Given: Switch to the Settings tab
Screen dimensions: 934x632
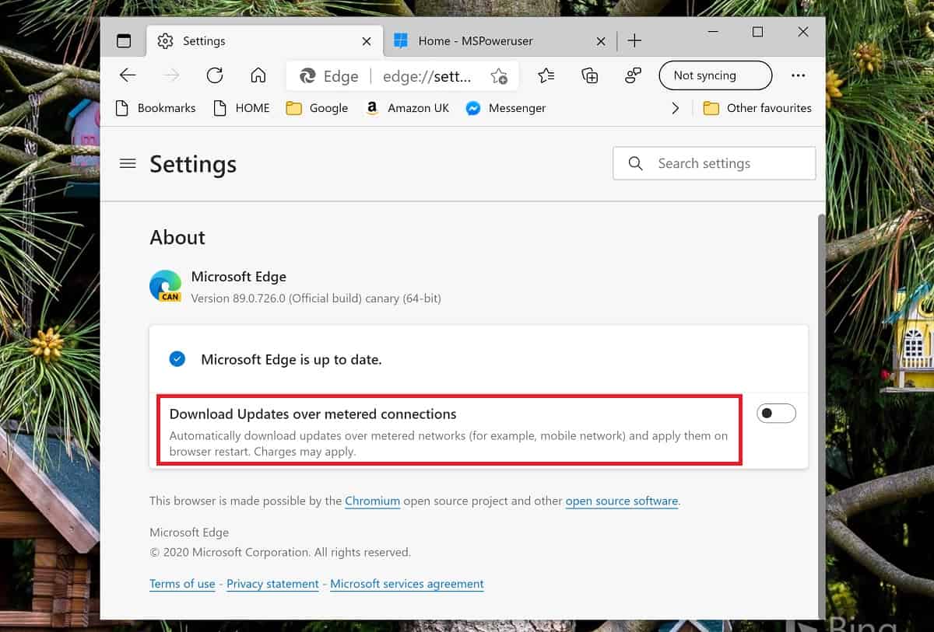Looking at the screenshot, I should 265,41.
